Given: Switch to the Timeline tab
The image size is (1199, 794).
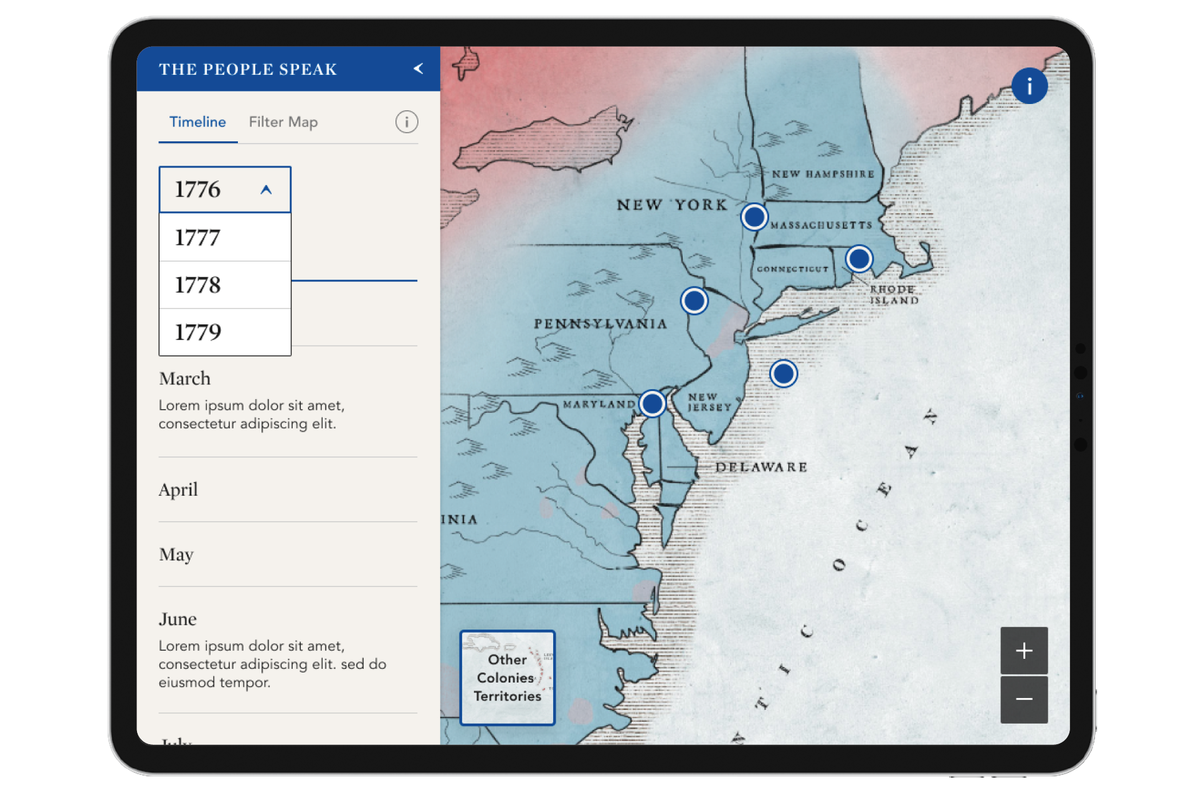Looking at the screenshot, I should [x=197, y=122].
